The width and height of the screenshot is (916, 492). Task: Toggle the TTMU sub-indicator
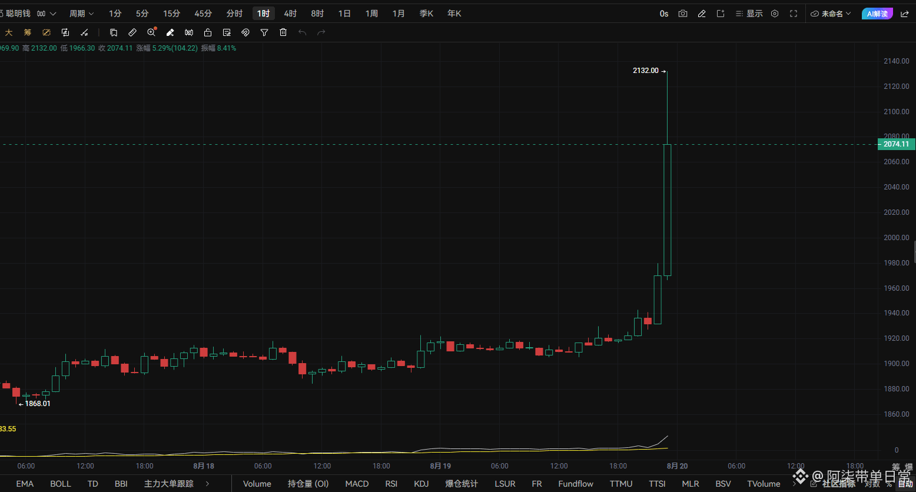[x=621, y=484]
